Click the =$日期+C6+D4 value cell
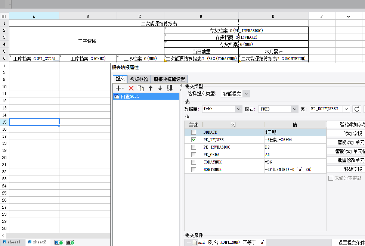Image resolution: width=365 pixels, height=246 pixels. click(295, 140)
